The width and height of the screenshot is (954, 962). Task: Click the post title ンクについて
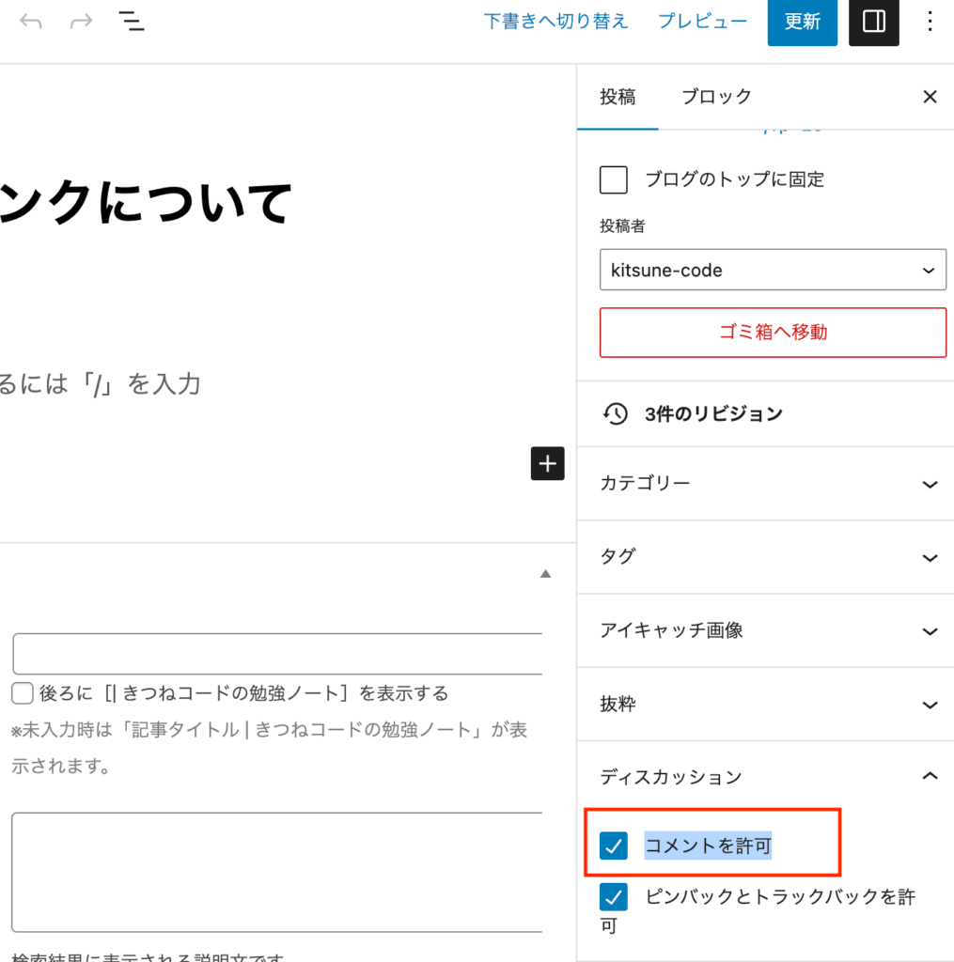(x=146, y=203)
